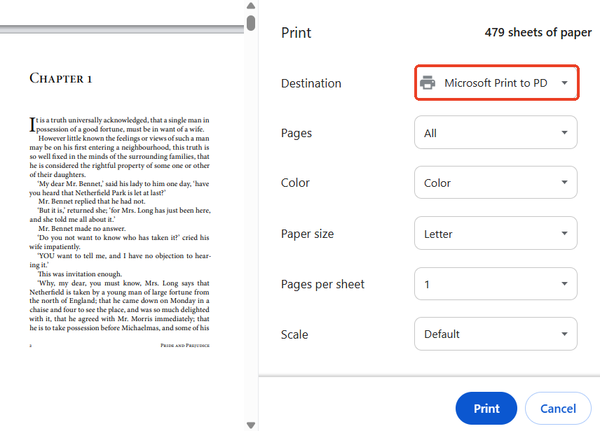Expand the Destination dropdown arrow
The height and width of the screenshot is (431, 600).
[x=564, y=83]
